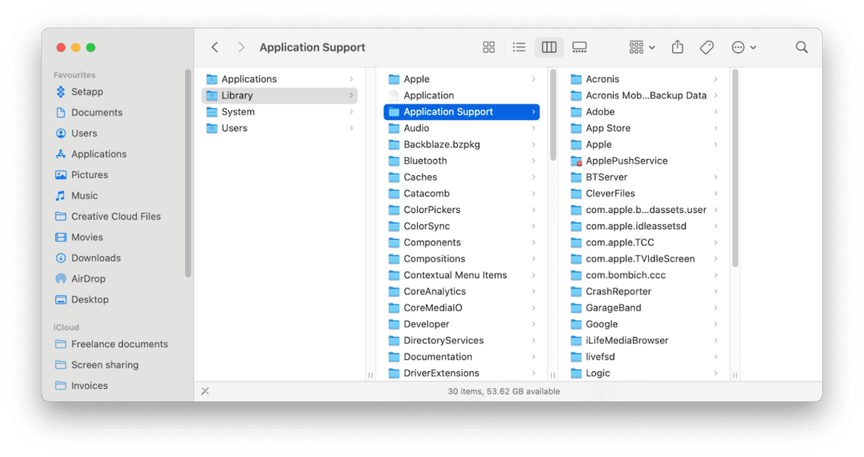Select the ColorPickers folder

pyautogui.click(x=462, y=209)
